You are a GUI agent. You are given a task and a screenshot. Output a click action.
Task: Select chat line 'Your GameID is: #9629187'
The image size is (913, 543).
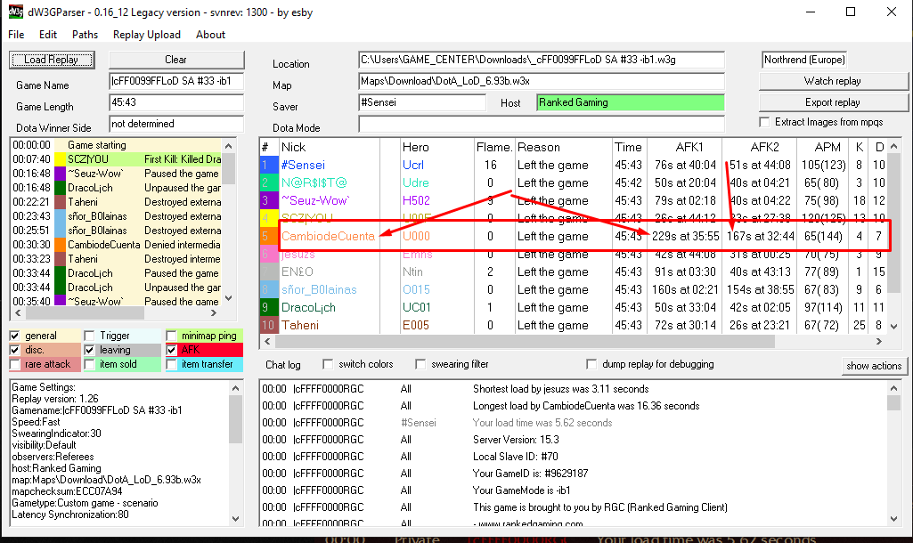(531, 474)
